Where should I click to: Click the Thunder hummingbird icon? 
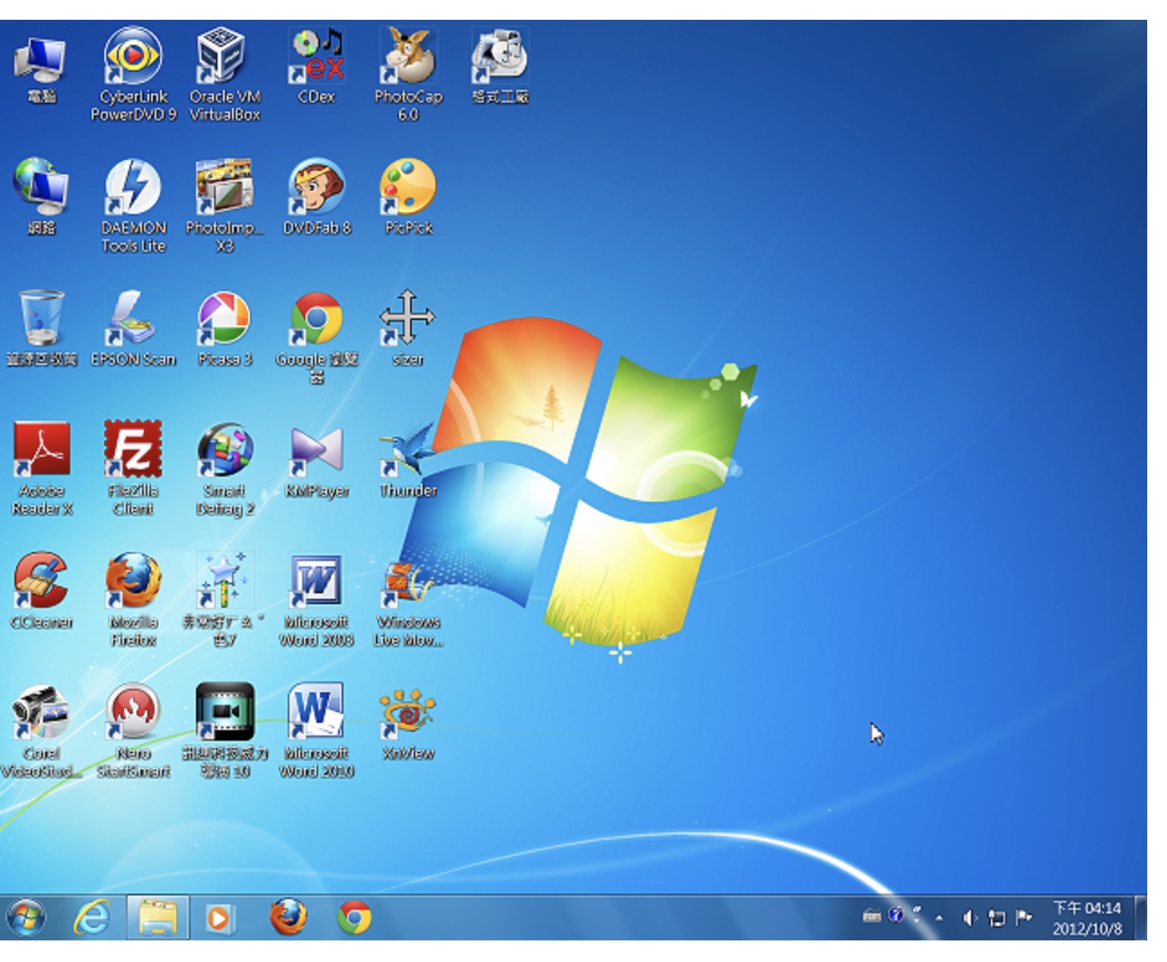408,460
